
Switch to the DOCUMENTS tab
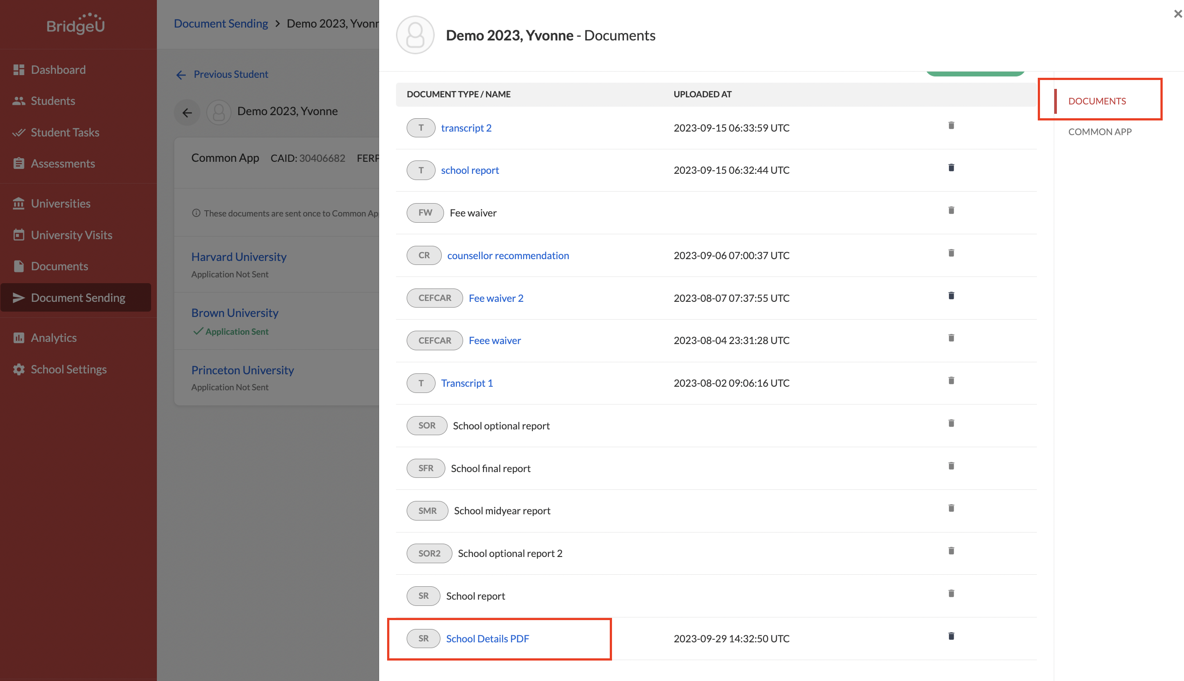(1096, 101)
